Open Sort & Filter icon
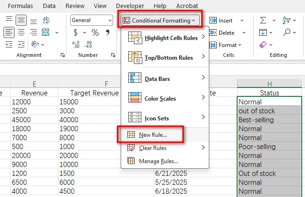 coord(287,20)
